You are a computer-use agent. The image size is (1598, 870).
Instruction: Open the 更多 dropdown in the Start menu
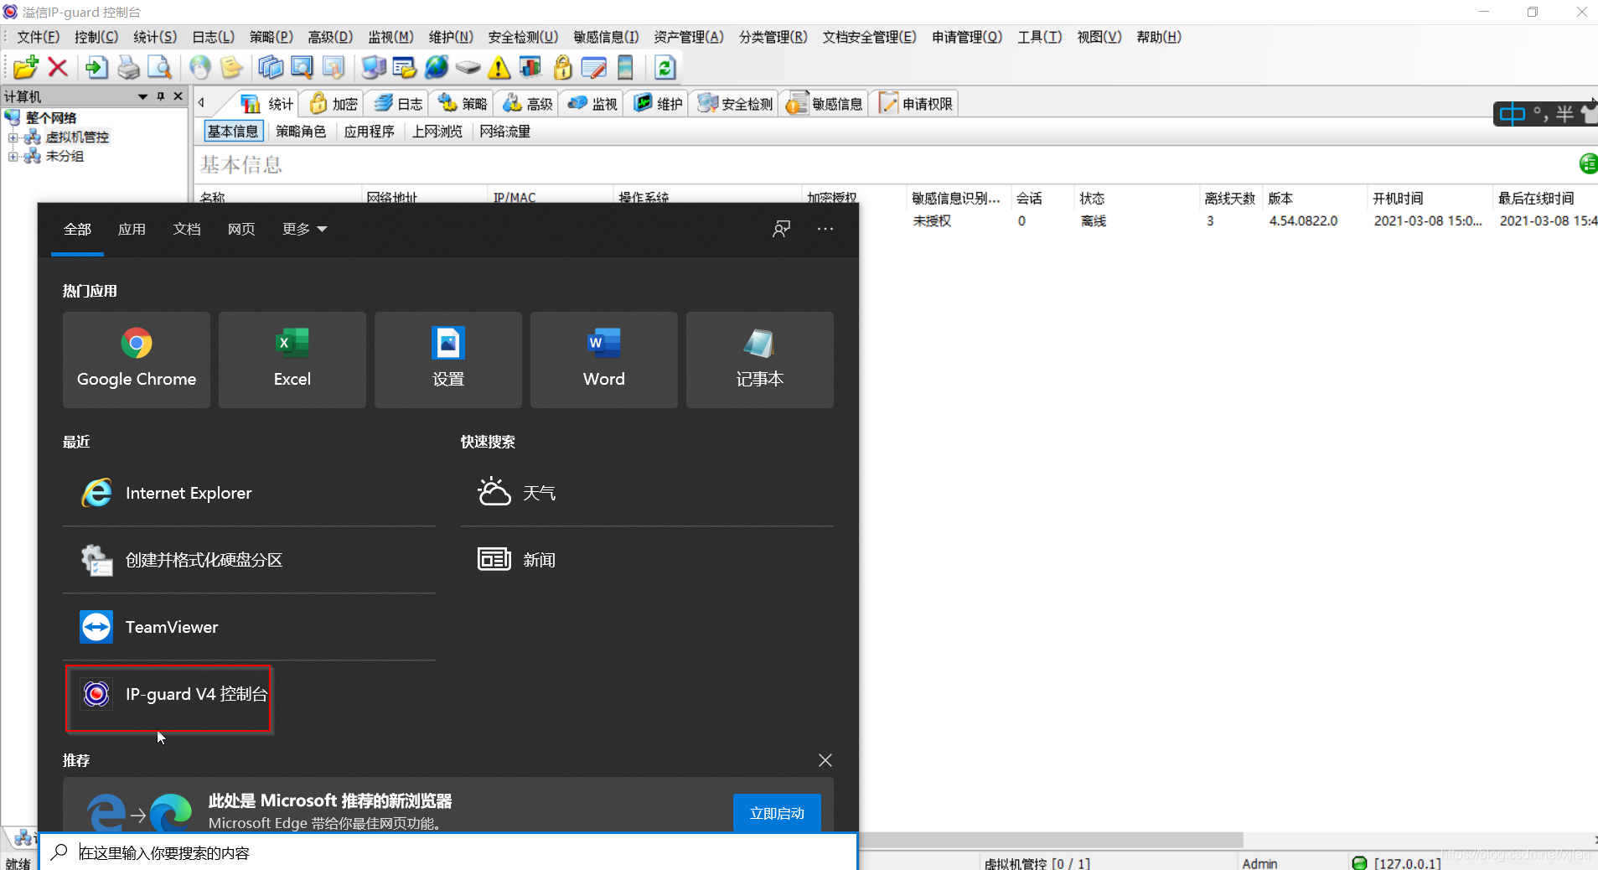tap(303, 229)
